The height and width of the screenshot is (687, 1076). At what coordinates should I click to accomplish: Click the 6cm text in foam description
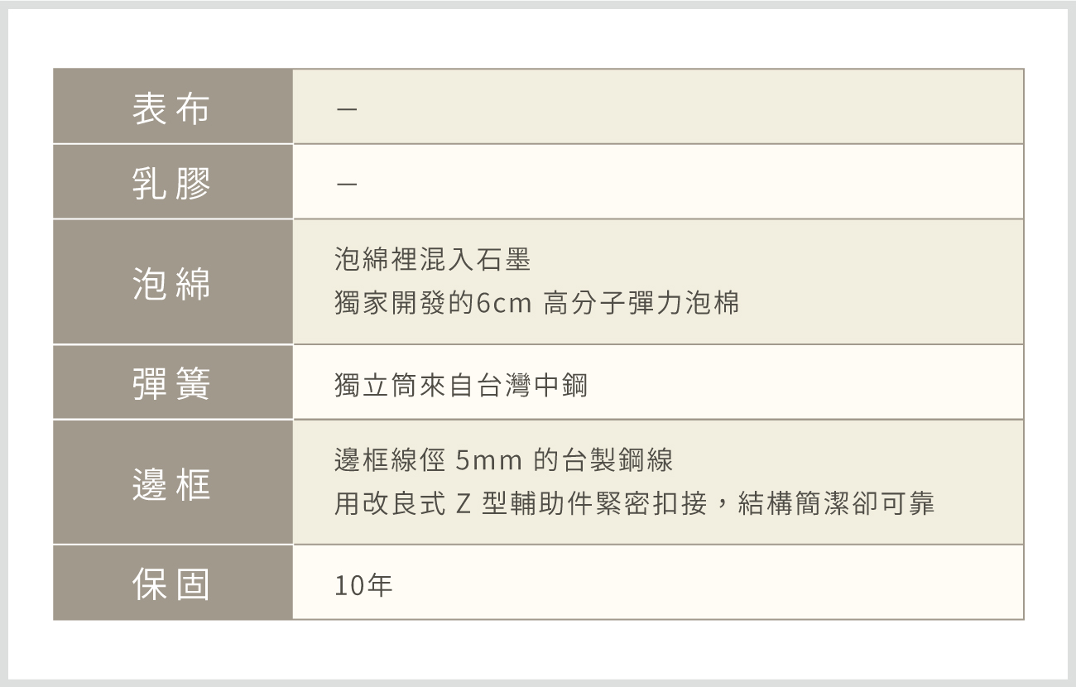(x=503, y=305)
